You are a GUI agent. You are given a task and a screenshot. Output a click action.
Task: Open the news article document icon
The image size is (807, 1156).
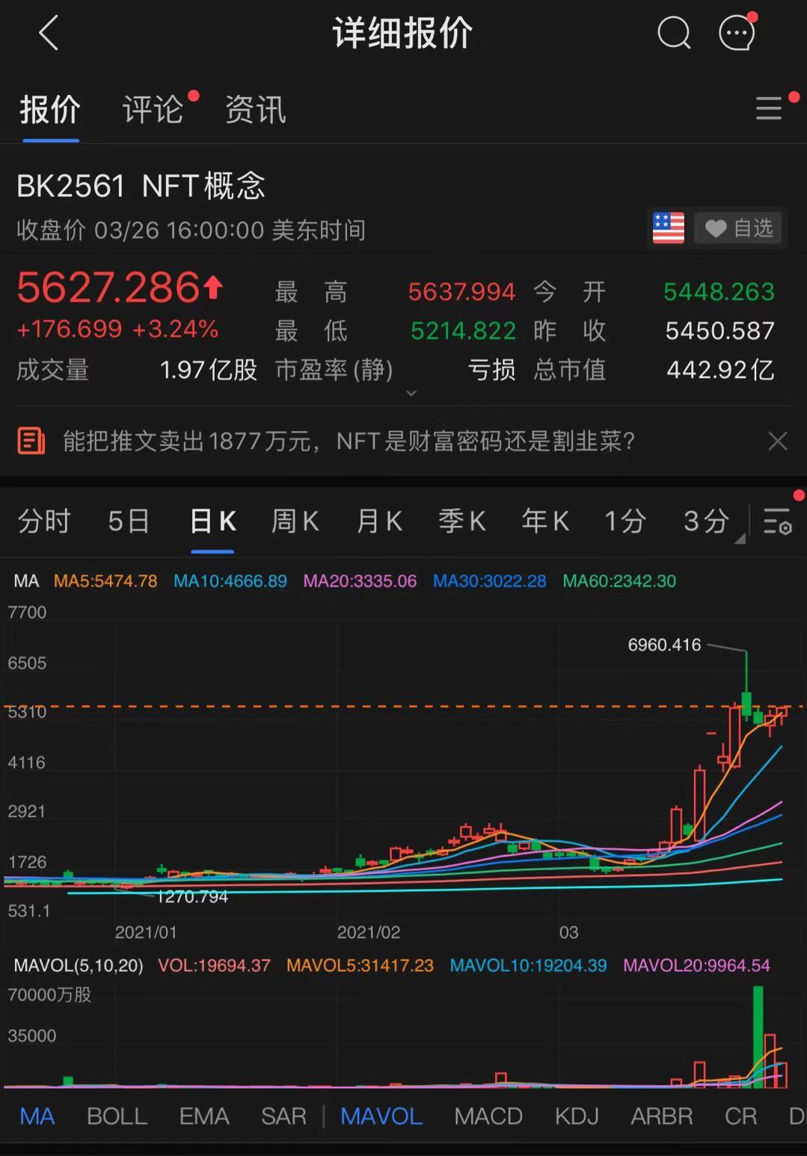click(x=31, y=441)
